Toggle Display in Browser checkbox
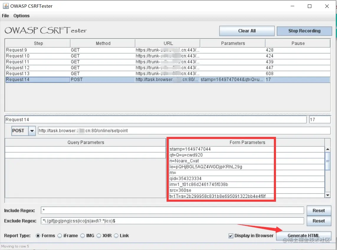 (231, 236)
